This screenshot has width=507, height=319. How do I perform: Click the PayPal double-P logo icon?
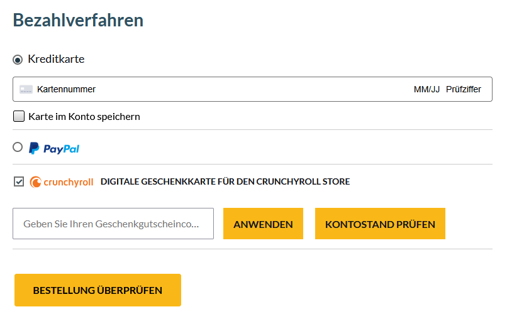pos(34,149)
